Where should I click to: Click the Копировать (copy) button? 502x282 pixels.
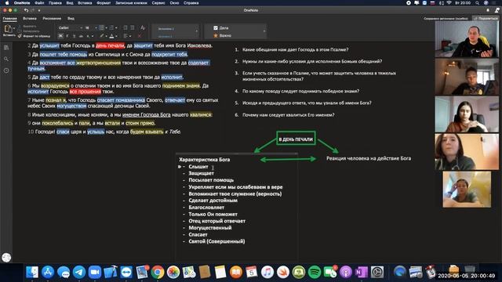tap(31, 31)
